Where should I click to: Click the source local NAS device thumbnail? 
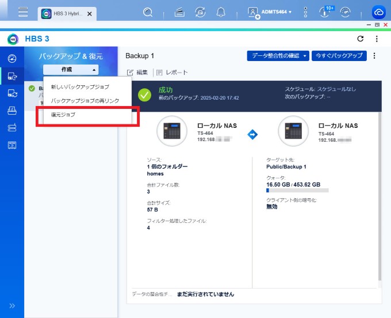(x=172, y=131)
